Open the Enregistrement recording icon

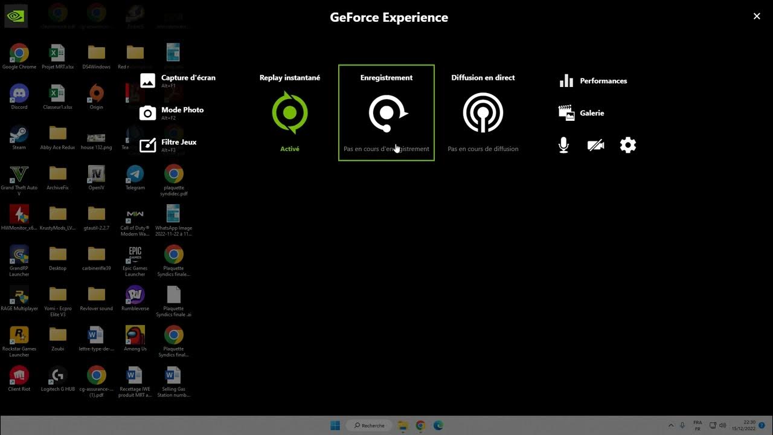pyautogui.click(x=386, y=113)
